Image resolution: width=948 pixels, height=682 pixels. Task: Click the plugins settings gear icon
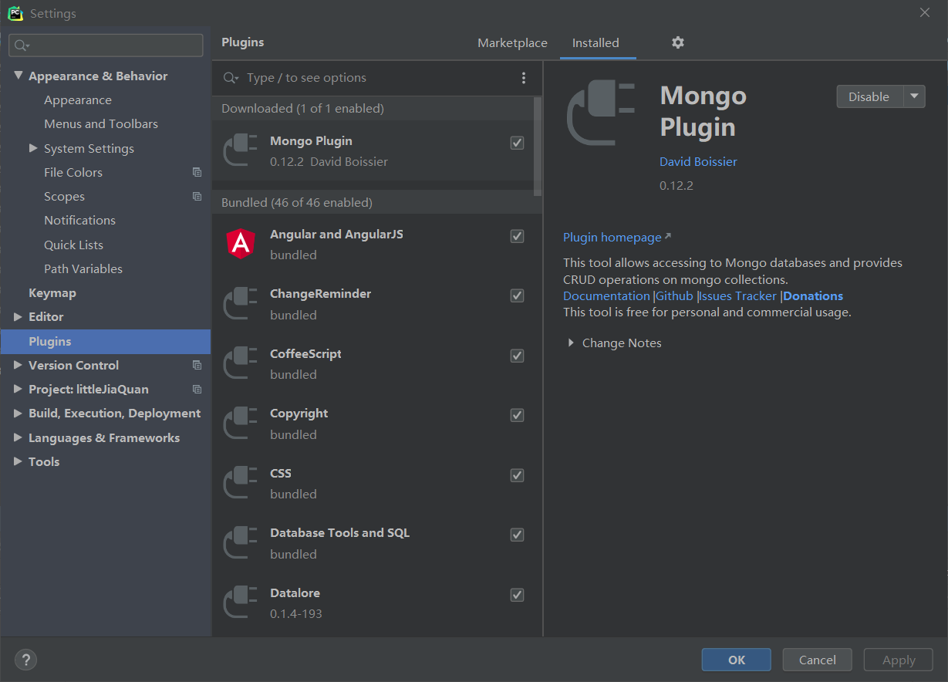coord(677,42)
